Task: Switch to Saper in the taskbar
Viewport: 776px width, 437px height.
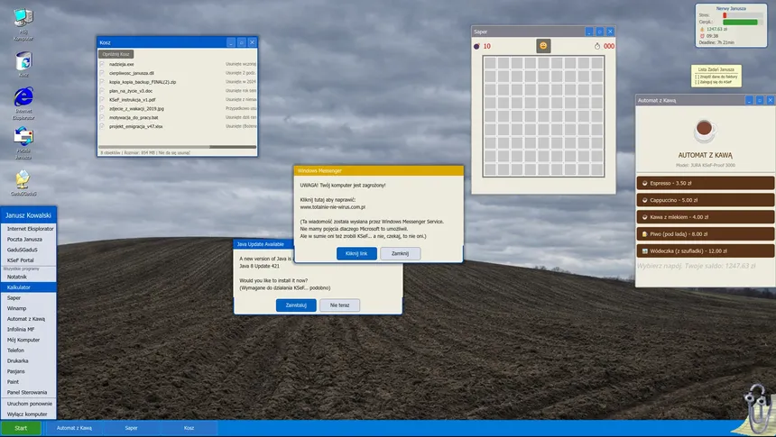Action: pyautogui.click(x=132, y=428)
